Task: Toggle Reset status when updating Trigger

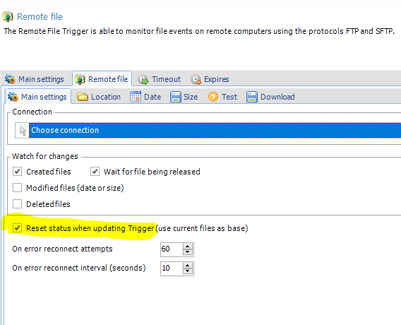Action: [x=17, y=227]
